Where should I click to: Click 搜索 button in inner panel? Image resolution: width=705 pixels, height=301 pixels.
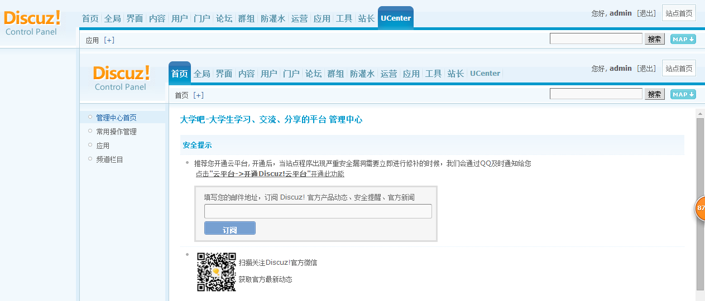[x=655, y=94]
